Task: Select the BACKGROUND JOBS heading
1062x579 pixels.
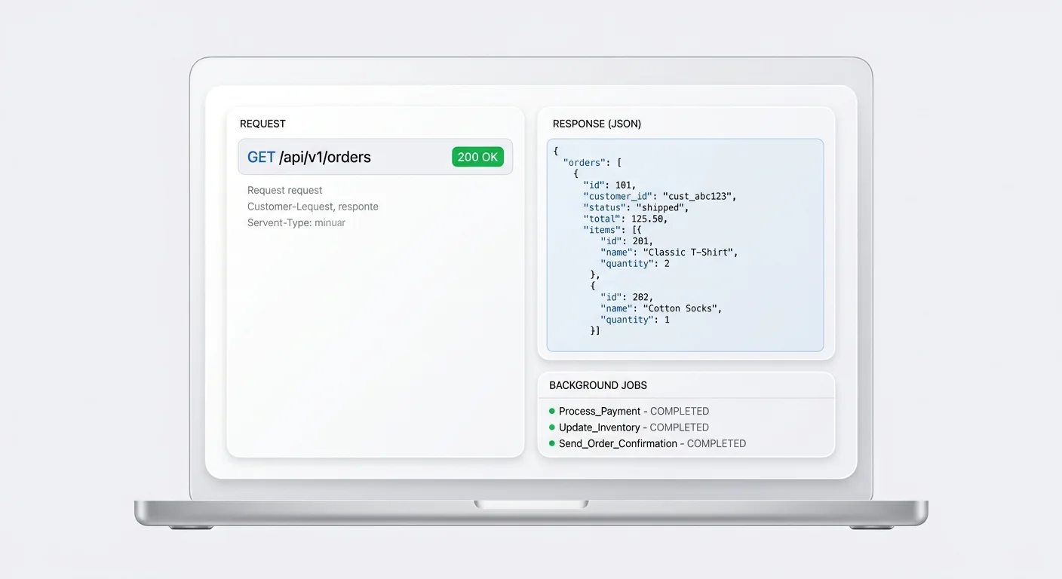Action: coord(598,385)
